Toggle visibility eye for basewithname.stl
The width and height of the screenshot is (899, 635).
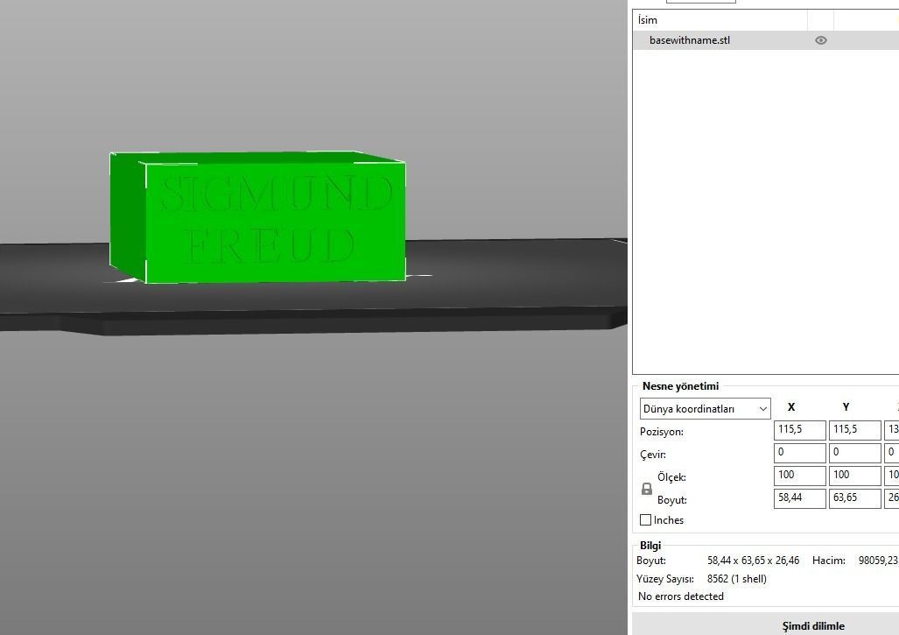point(821,40)
